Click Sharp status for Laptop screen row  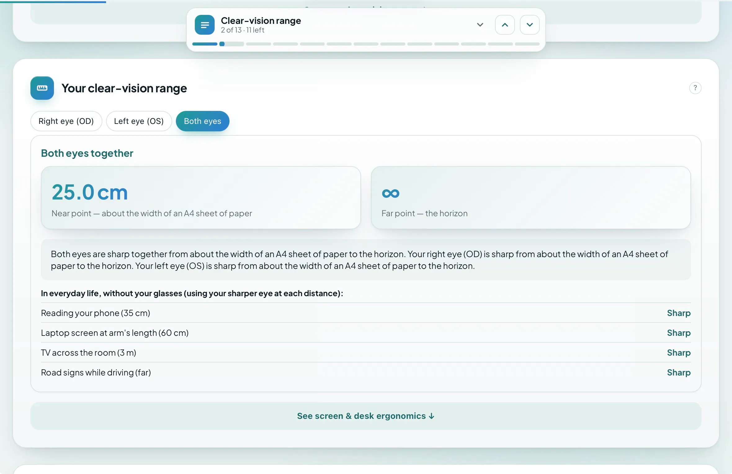tap(679, 333)
